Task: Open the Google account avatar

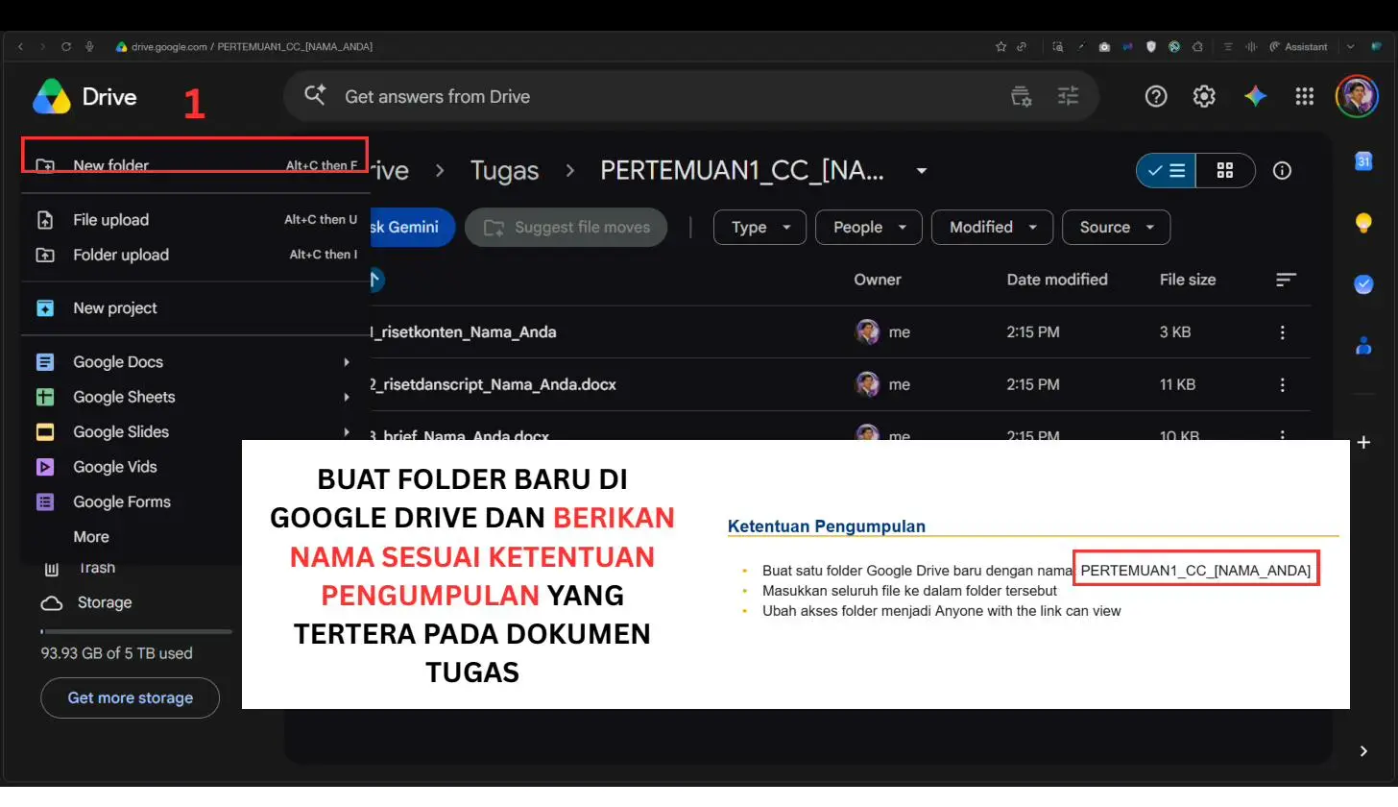Action: click(1357, 96)
